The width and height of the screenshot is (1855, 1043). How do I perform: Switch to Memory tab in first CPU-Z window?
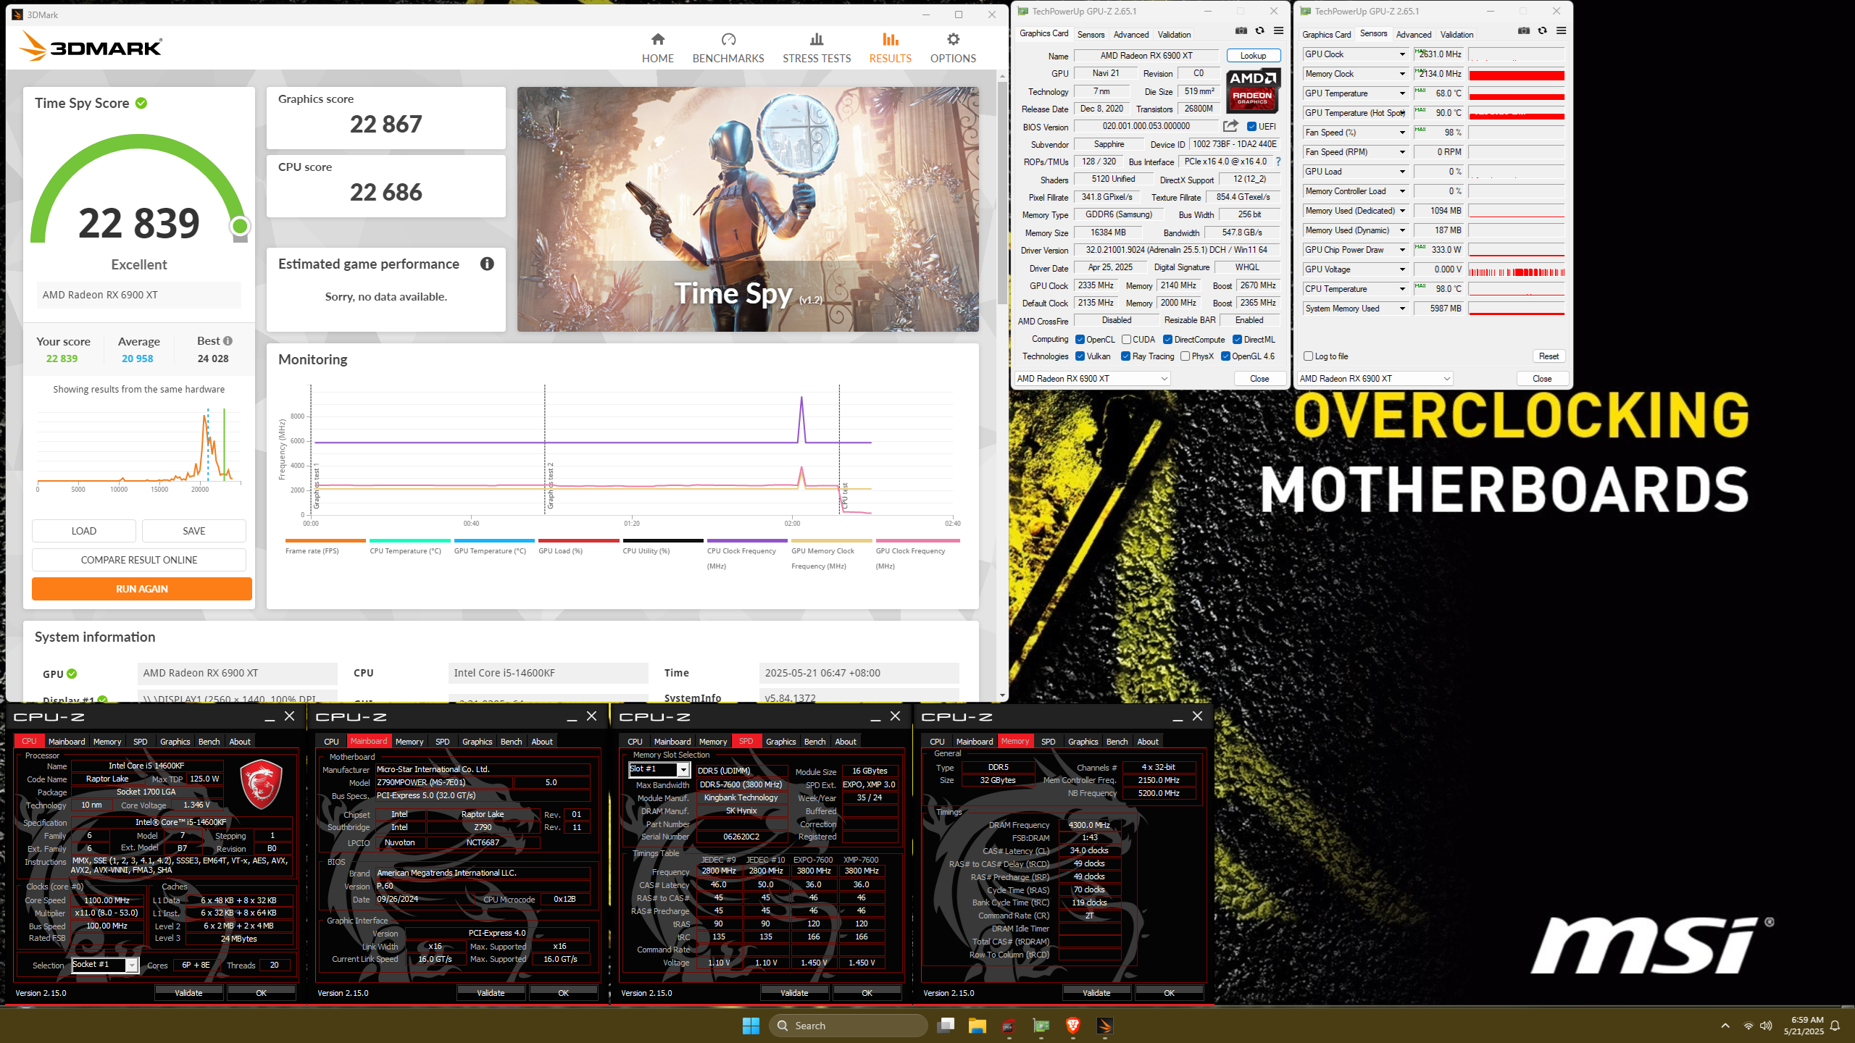pos(107,742)
